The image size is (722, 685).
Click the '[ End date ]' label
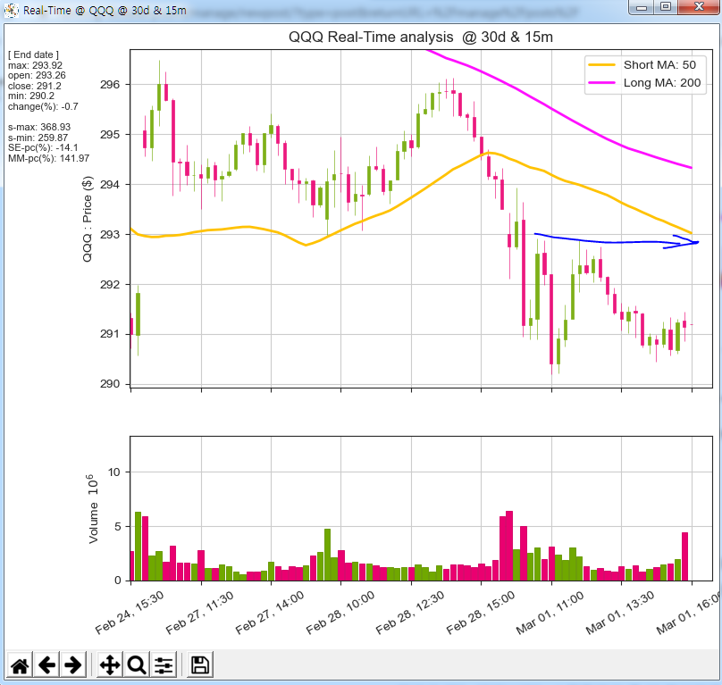coord(33,54)
